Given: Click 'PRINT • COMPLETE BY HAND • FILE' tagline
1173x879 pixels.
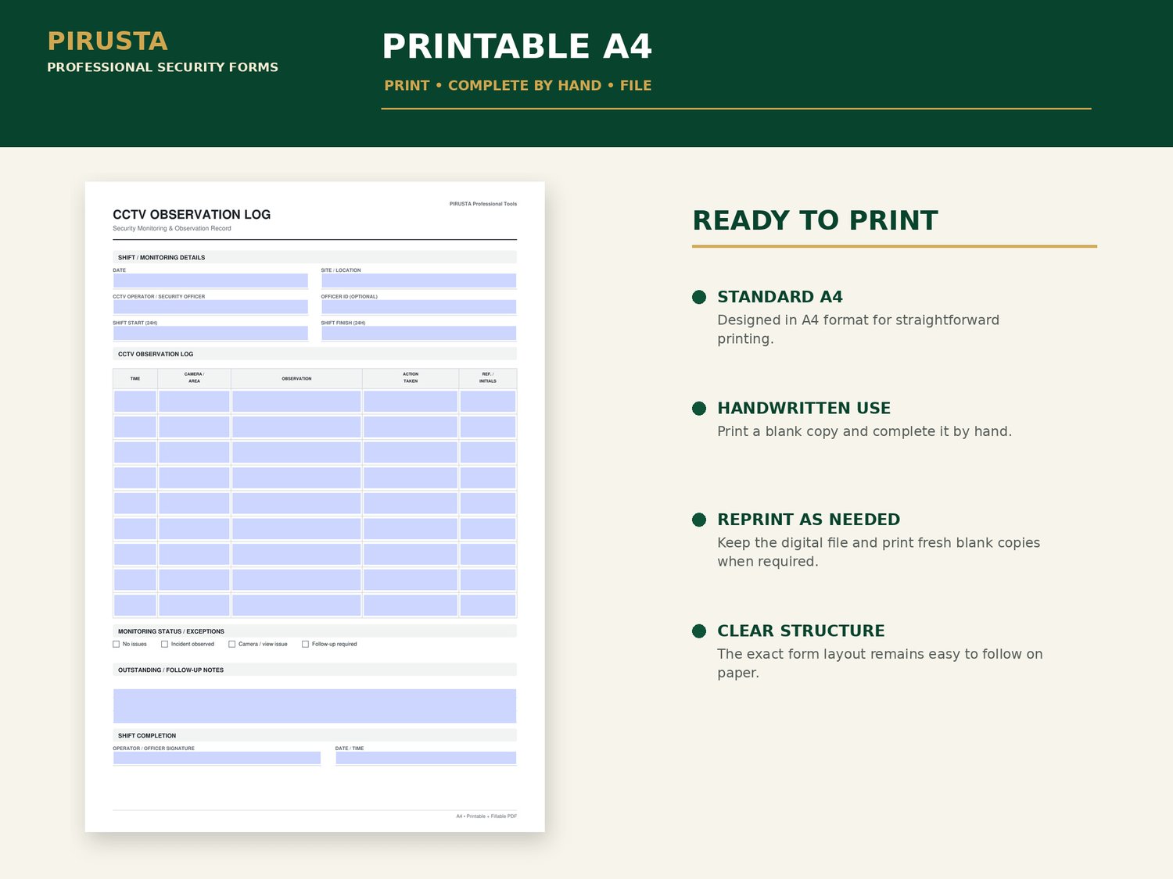Looking at the screenshot, I should 518,86.
